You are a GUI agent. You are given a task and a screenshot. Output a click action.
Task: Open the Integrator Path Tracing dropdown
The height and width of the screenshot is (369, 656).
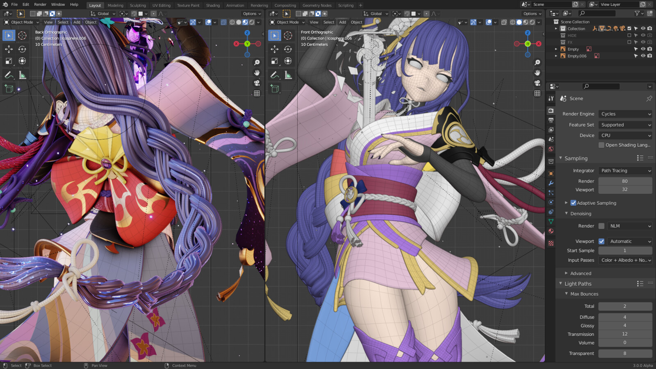[x=625, y=171]
